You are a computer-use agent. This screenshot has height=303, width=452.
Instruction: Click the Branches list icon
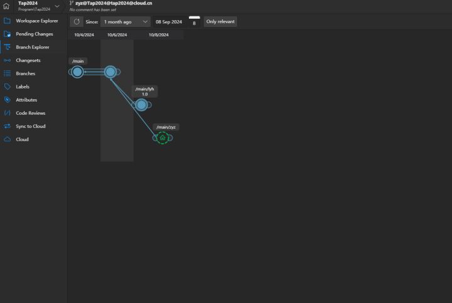pyautogui.click(x=7, y=73)
